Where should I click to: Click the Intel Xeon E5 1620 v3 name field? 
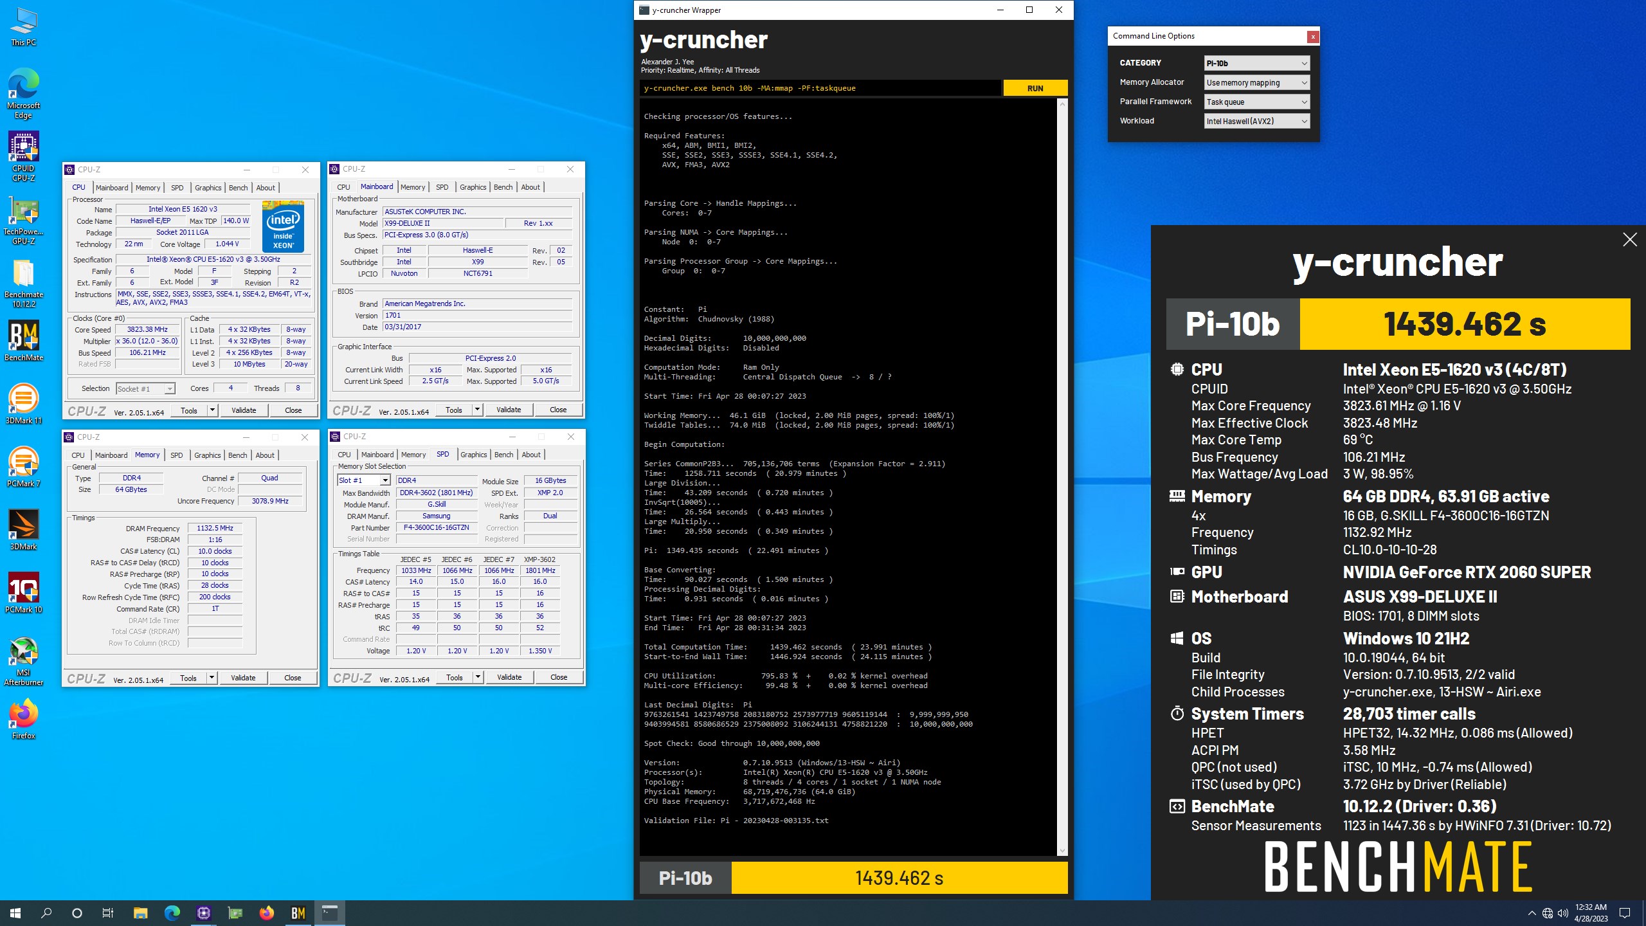(183, 209)
